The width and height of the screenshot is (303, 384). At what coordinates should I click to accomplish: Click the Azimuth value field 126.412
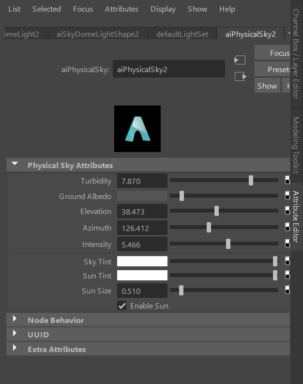point(142,228)
